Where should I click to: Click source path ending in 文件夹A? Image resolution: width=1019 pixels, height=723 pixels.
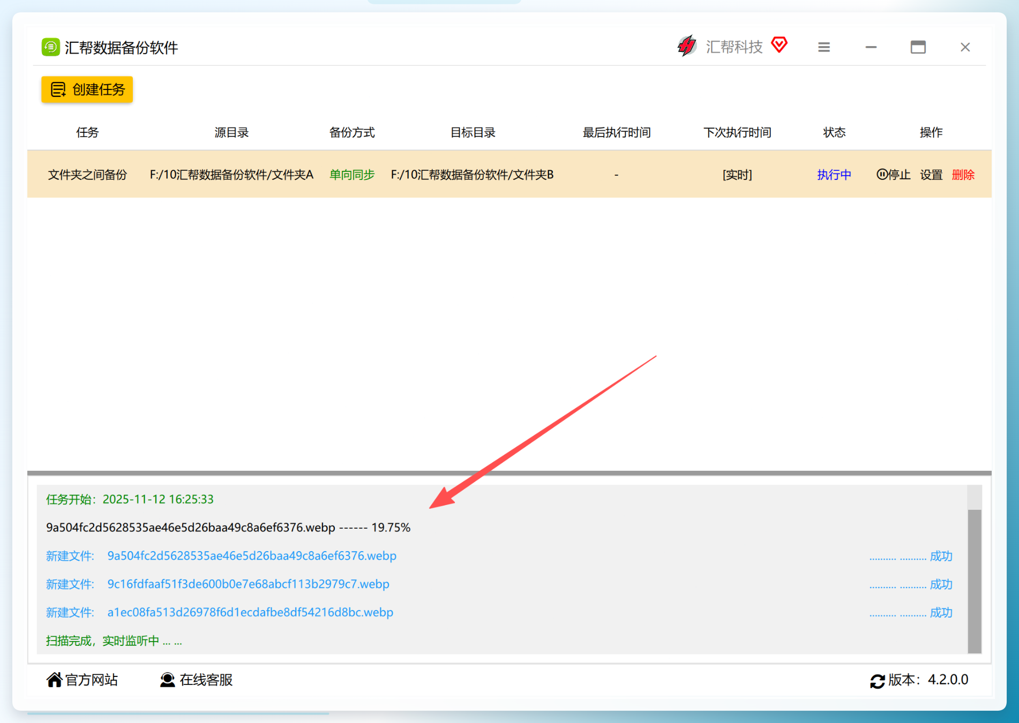point(231,175)
